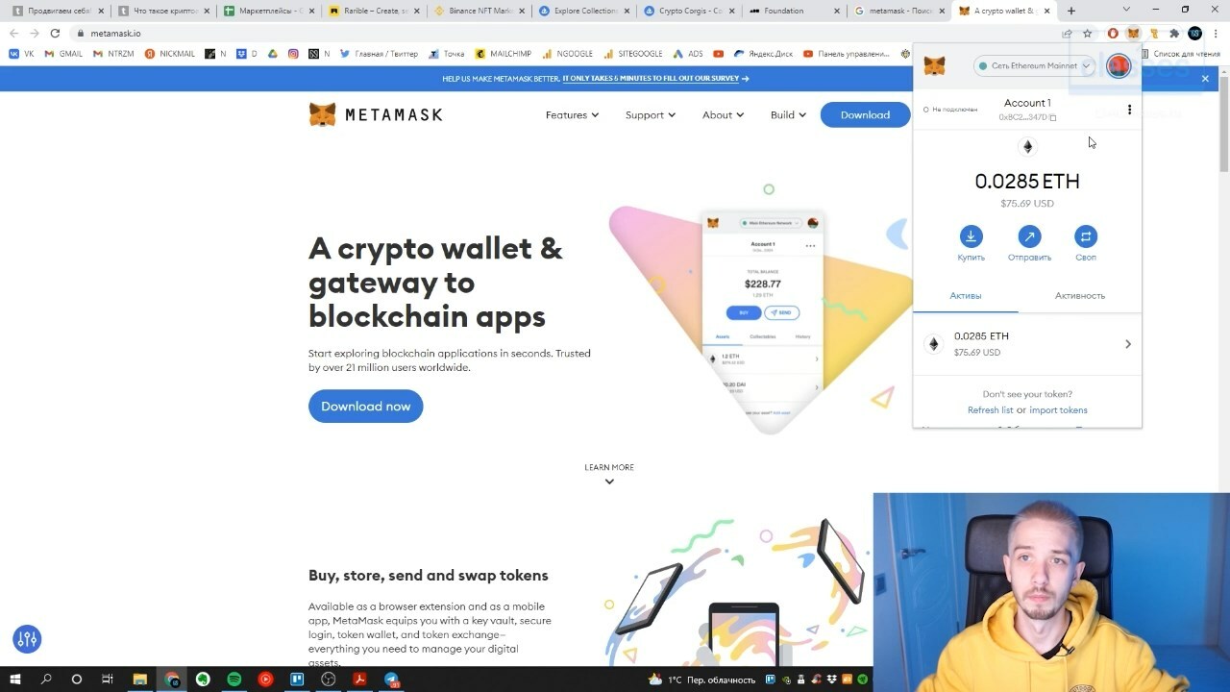Click the Купить (Buy) download icon
The height and width of the screenshot is (692, 1230).
[x=972, y=236]
